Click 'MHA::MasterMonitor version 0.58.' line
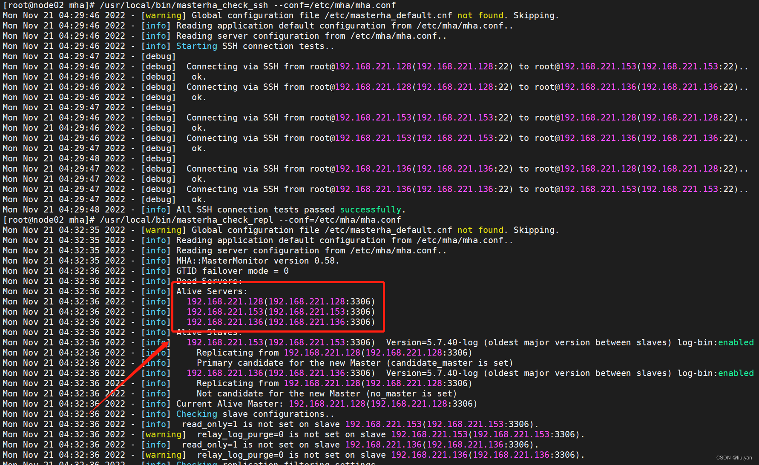 tap(171, 261)
